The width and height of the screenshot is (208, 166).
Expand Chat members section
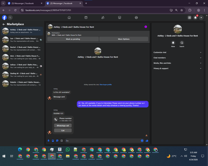177,58
